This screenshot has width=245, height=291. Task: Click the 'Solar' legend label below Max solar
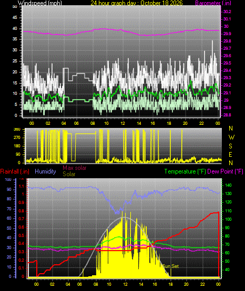(x=69, y=174)
